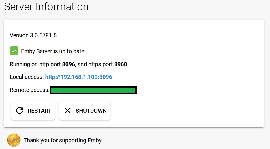
Task: Click the Server Information heading
Action: coord(46,7)
